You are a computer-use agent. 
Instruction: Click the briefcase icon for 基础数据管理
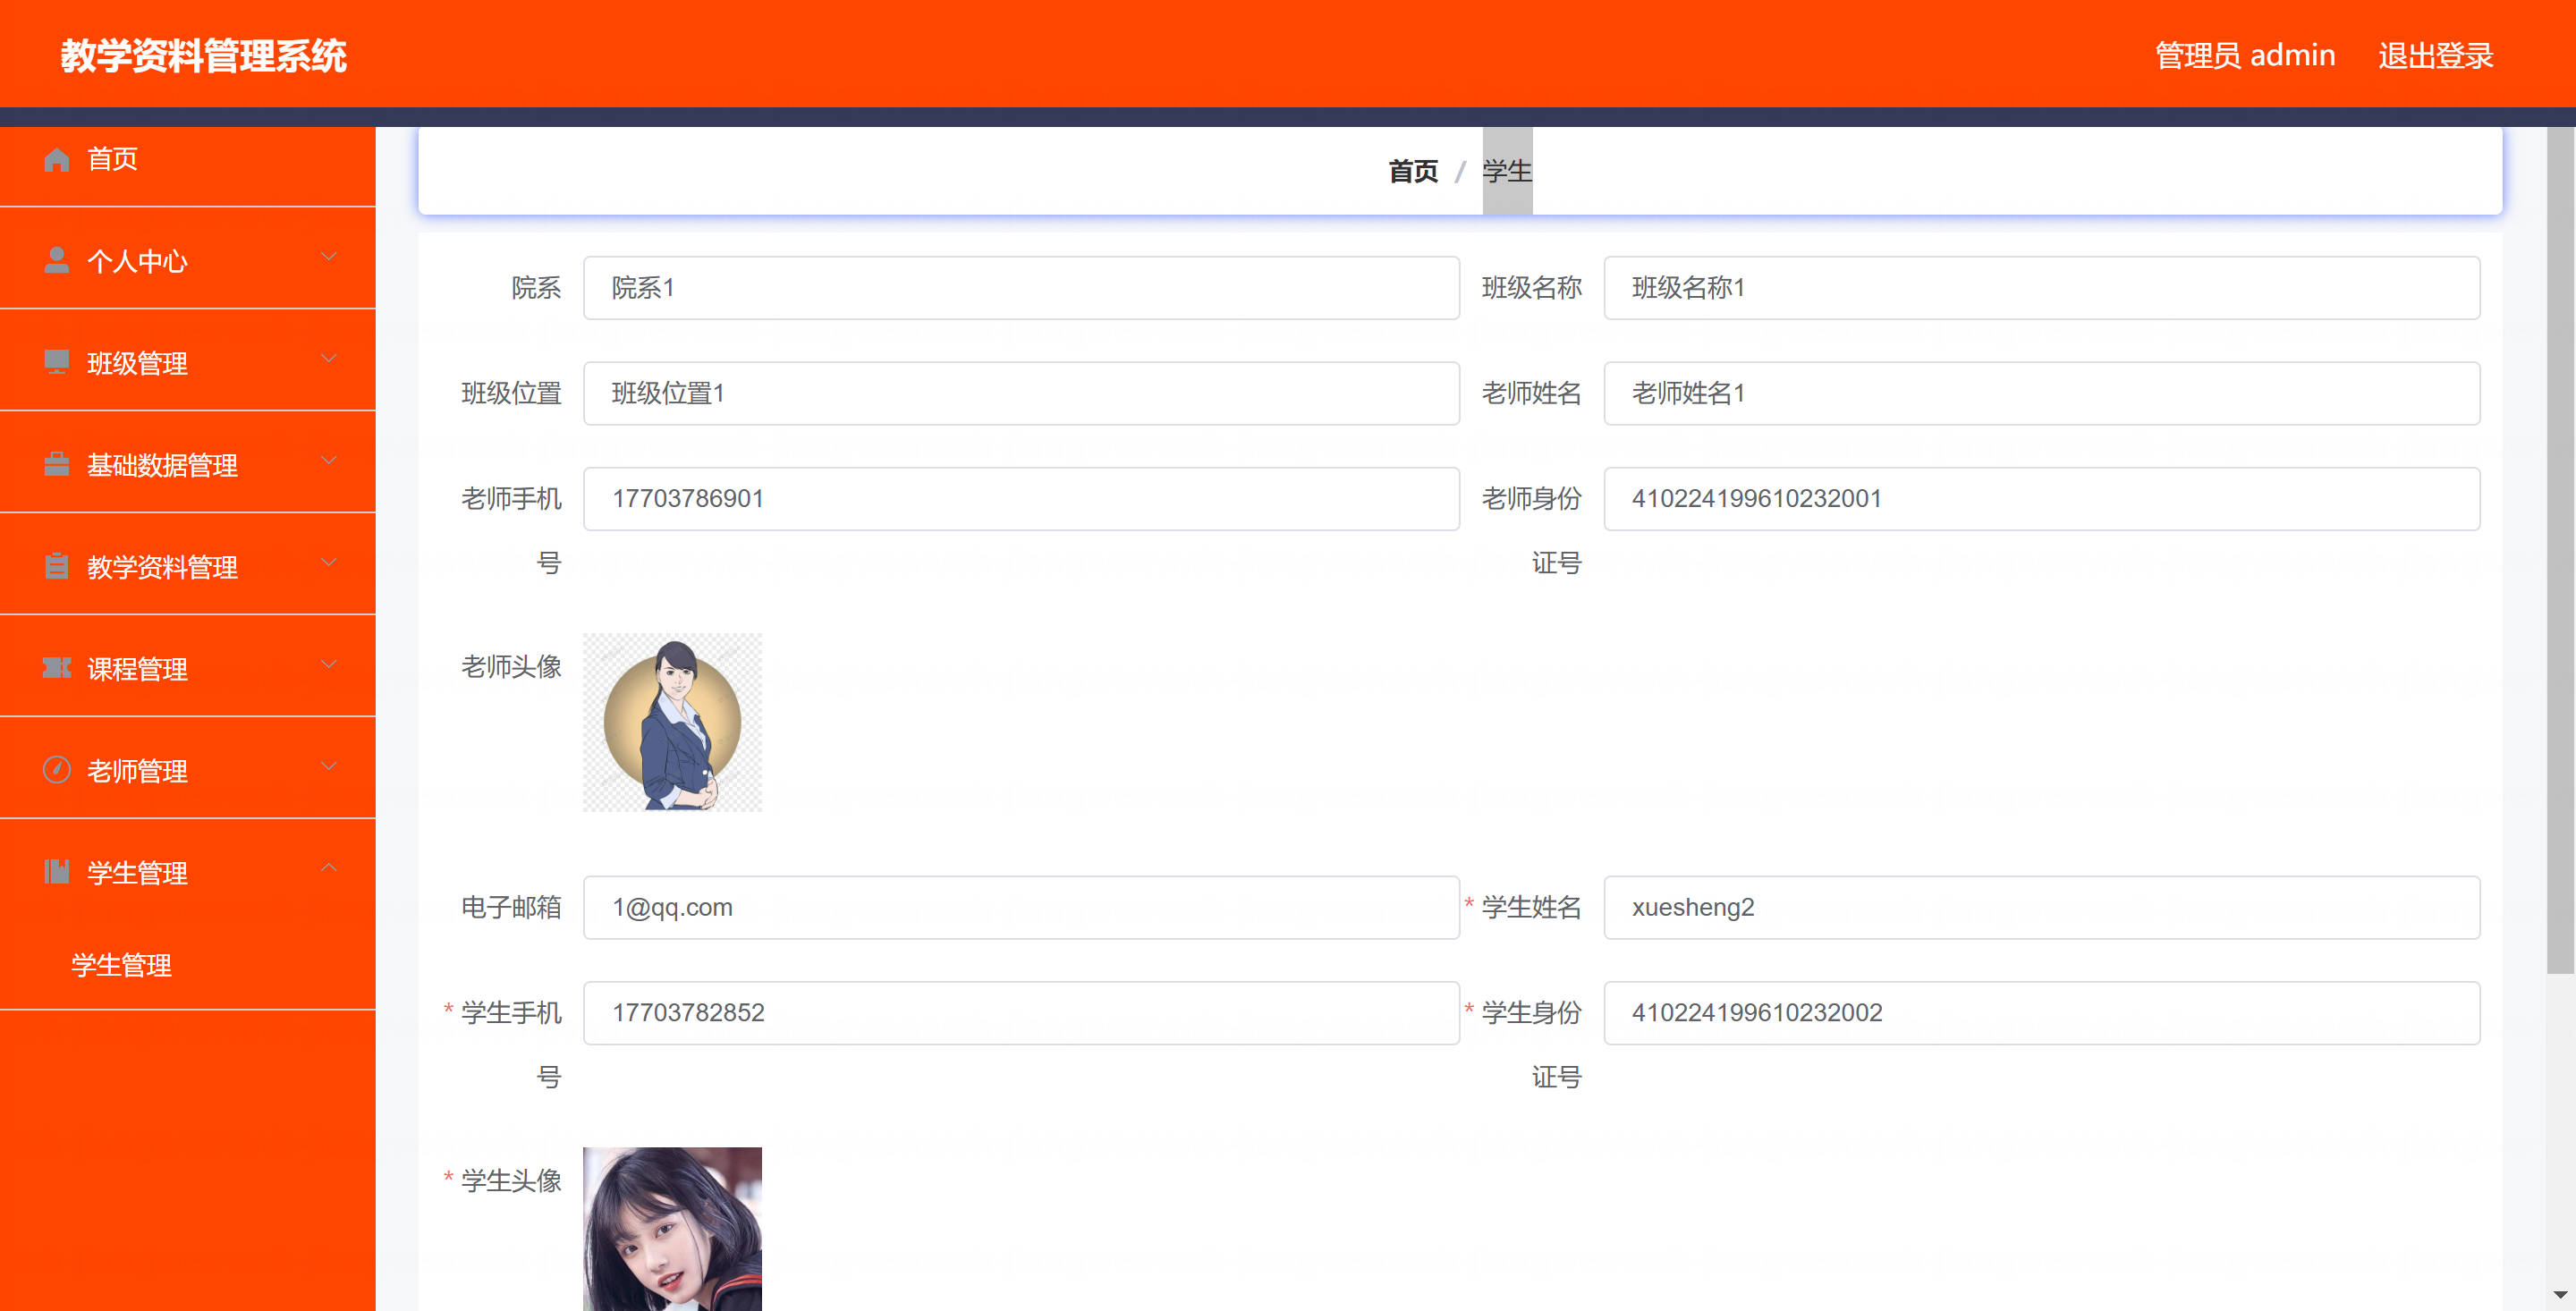click(57, 464)
